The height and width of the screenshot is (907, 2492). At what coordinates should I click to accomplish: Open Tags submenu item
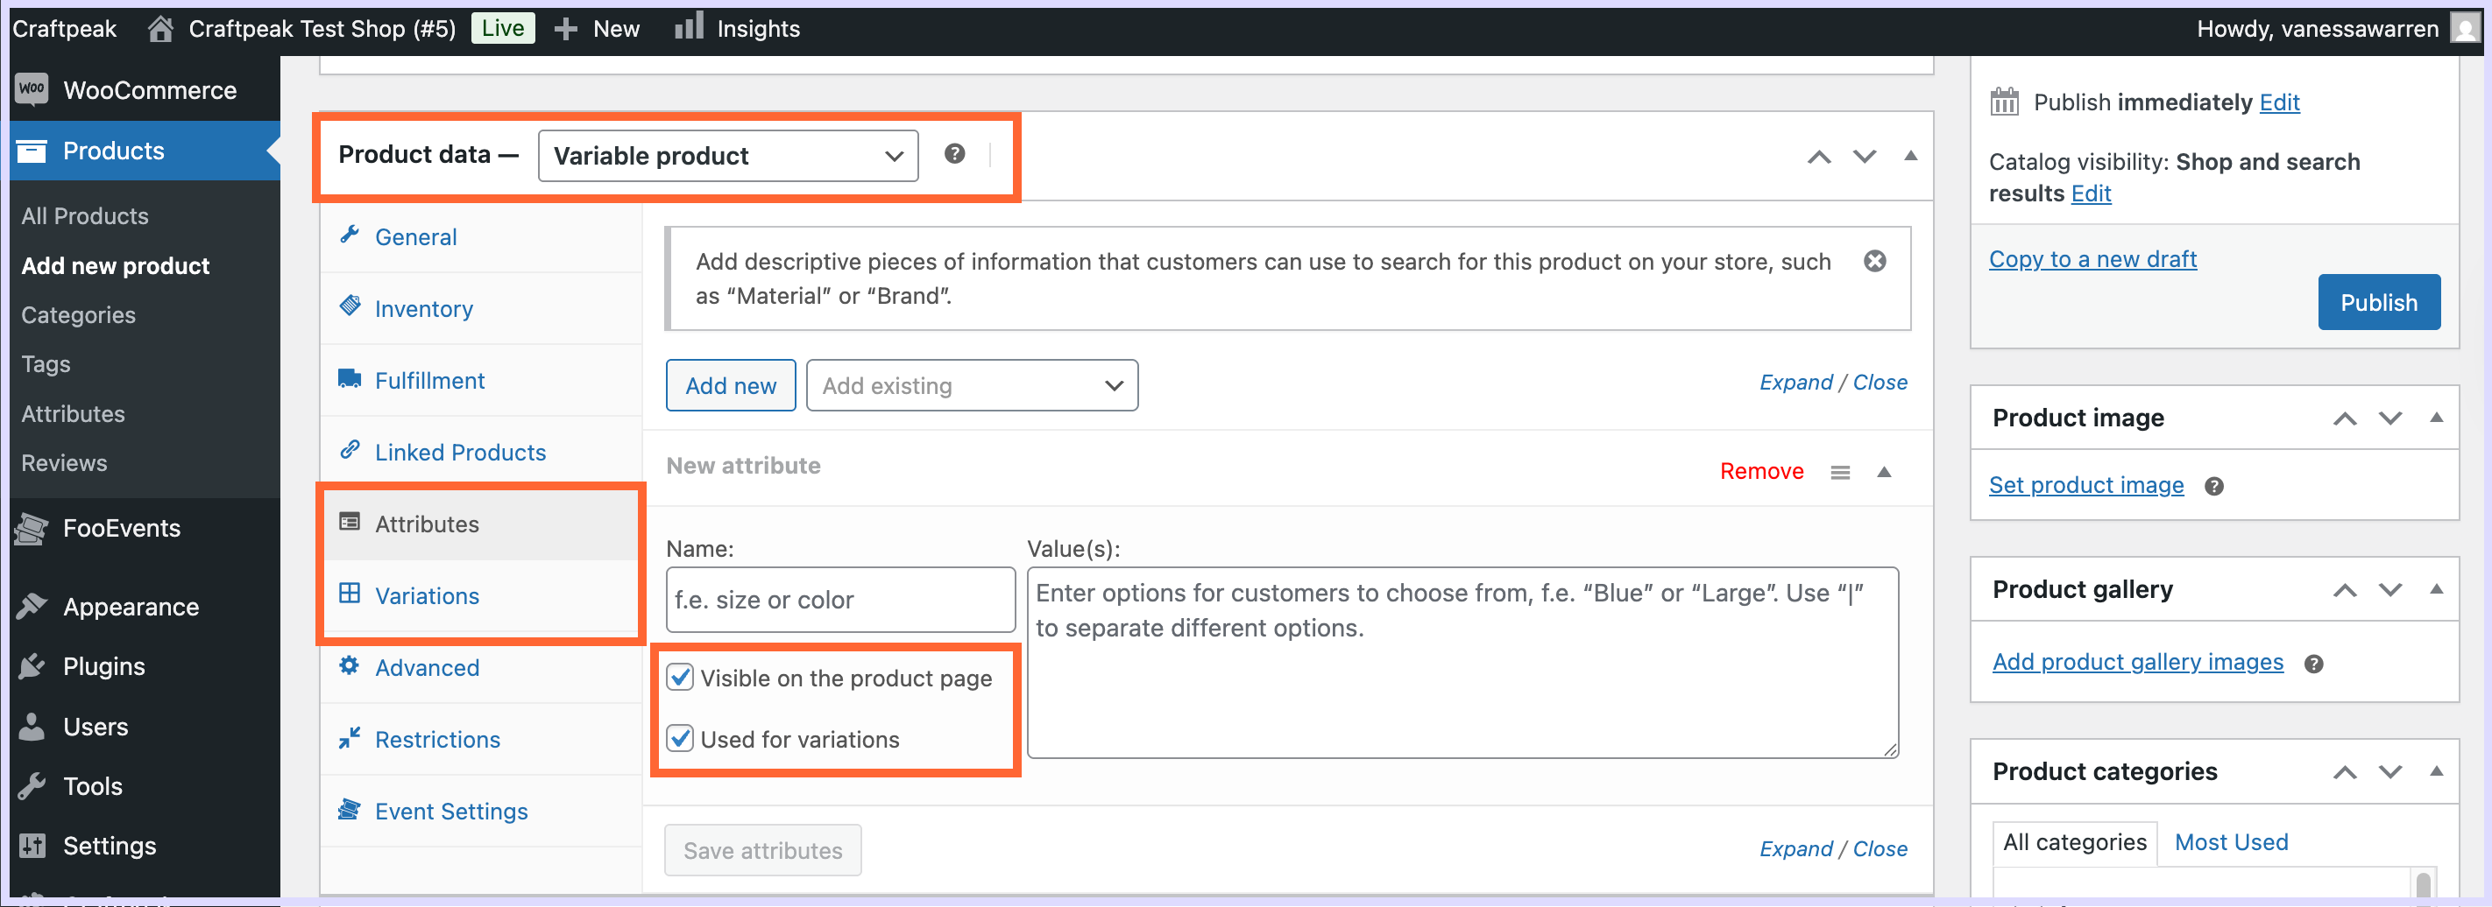pyautogui.click(x=46, y=363)
